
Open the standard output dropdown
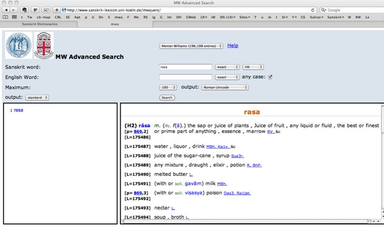click(x=37, y=98)
